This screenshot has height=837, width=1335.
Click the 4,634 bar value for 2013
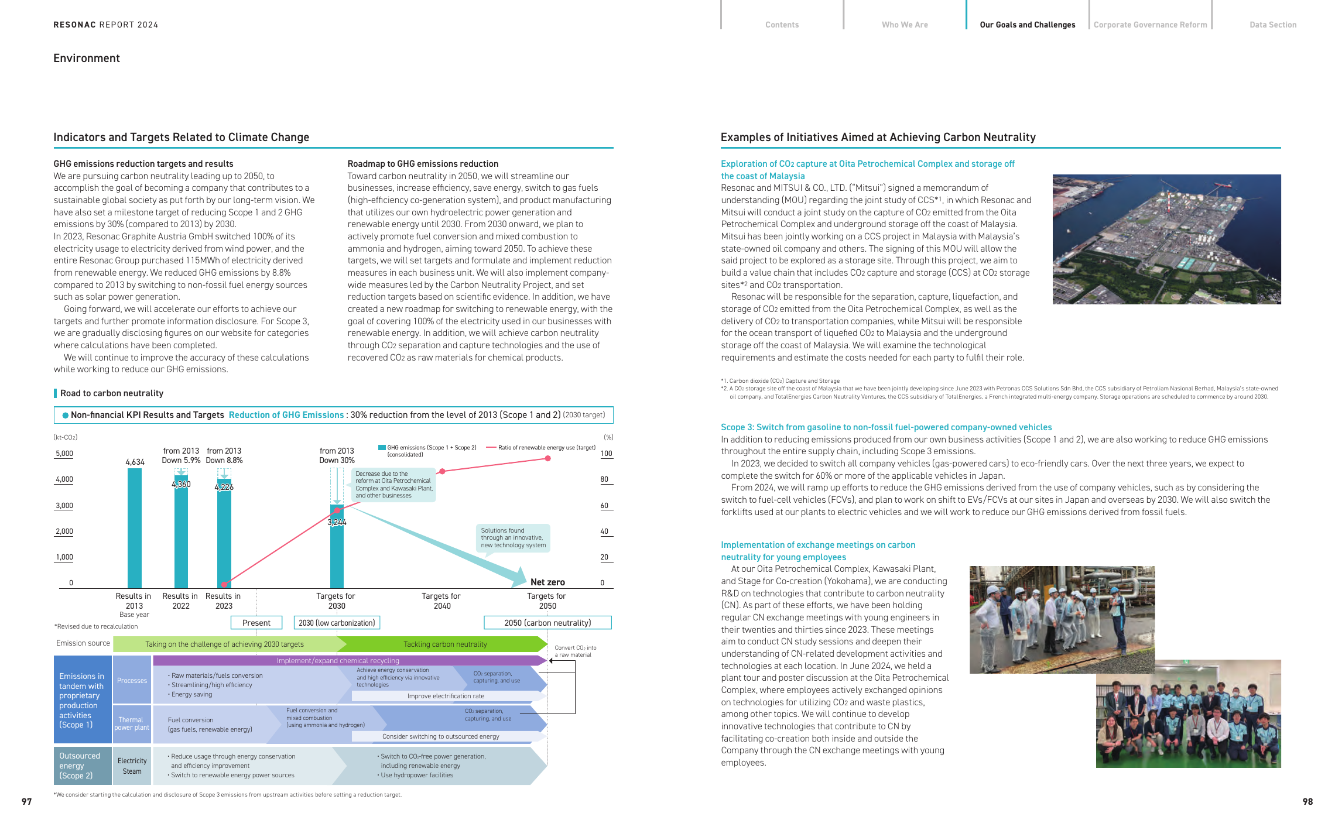(135, 462)
